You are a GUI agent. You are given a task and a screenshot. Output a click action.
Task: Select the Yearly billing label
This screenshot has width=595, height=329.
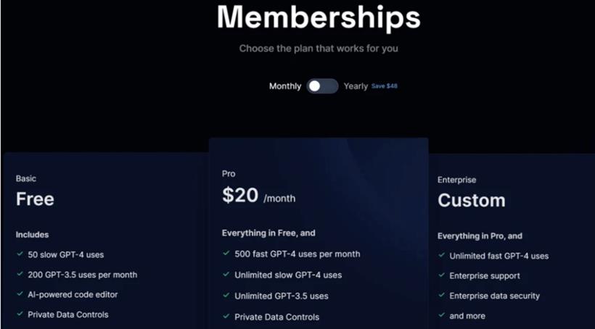coord(356,86)
